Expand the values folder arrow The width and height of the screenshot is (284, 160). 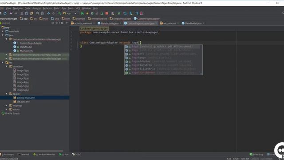click(x=7, y=109)
